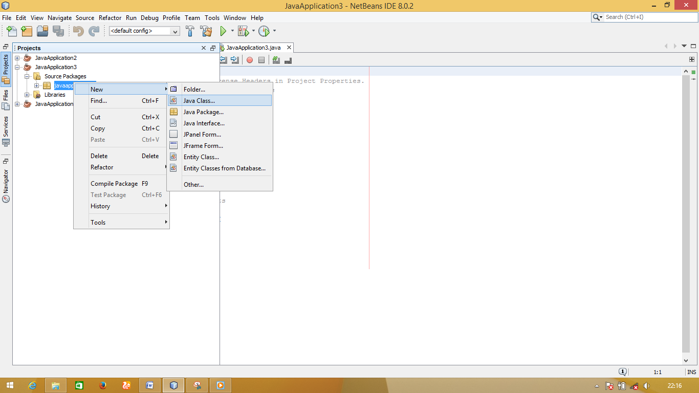Click the Build Project hammer icon
This screenshot has height=393, width=699.
189,31
